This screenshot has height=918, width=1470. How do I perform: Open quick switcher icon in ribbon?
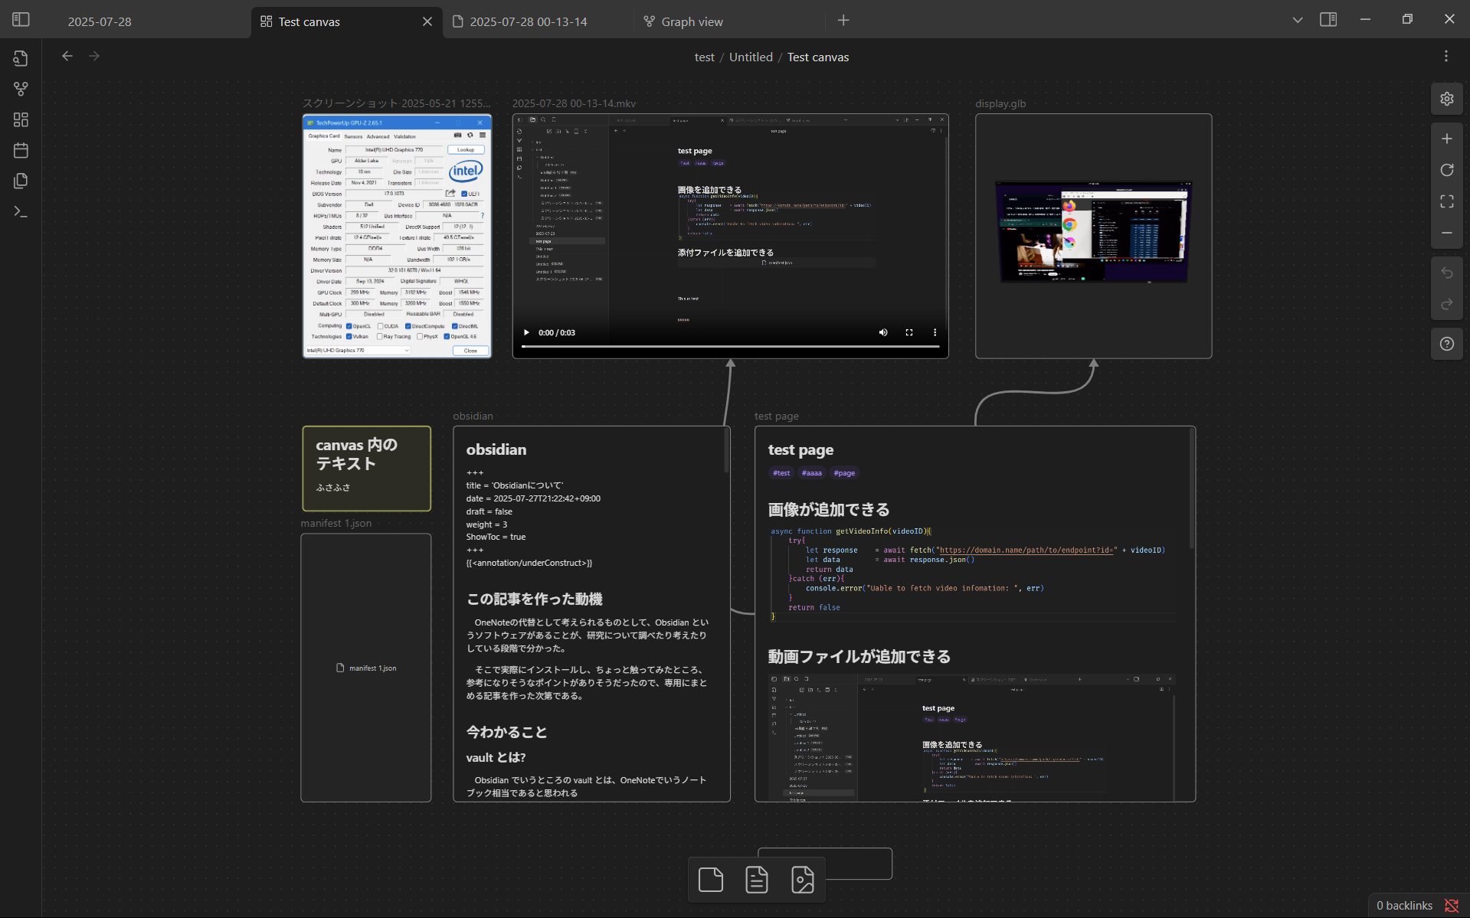pos(21,59)
